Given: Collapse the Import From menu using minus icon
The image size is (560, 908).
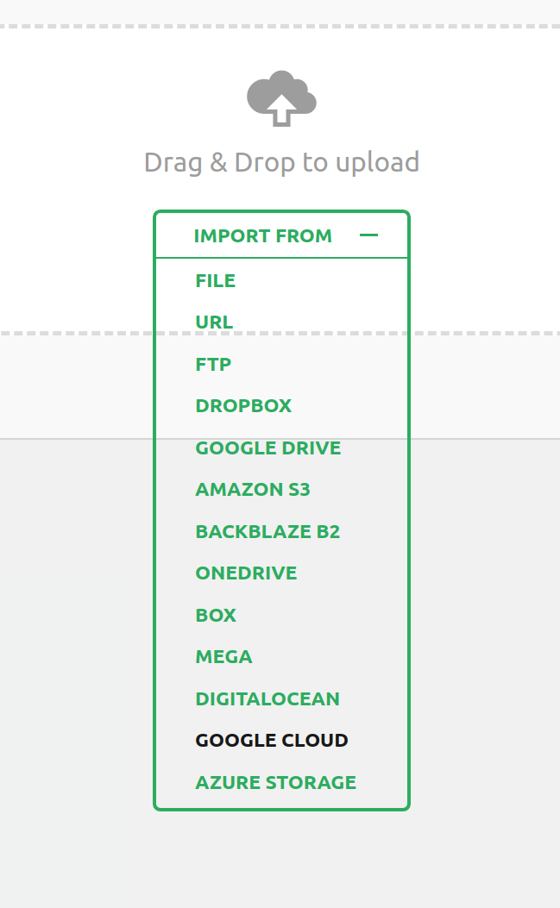Looking at the screenshot, I should 368,235.
